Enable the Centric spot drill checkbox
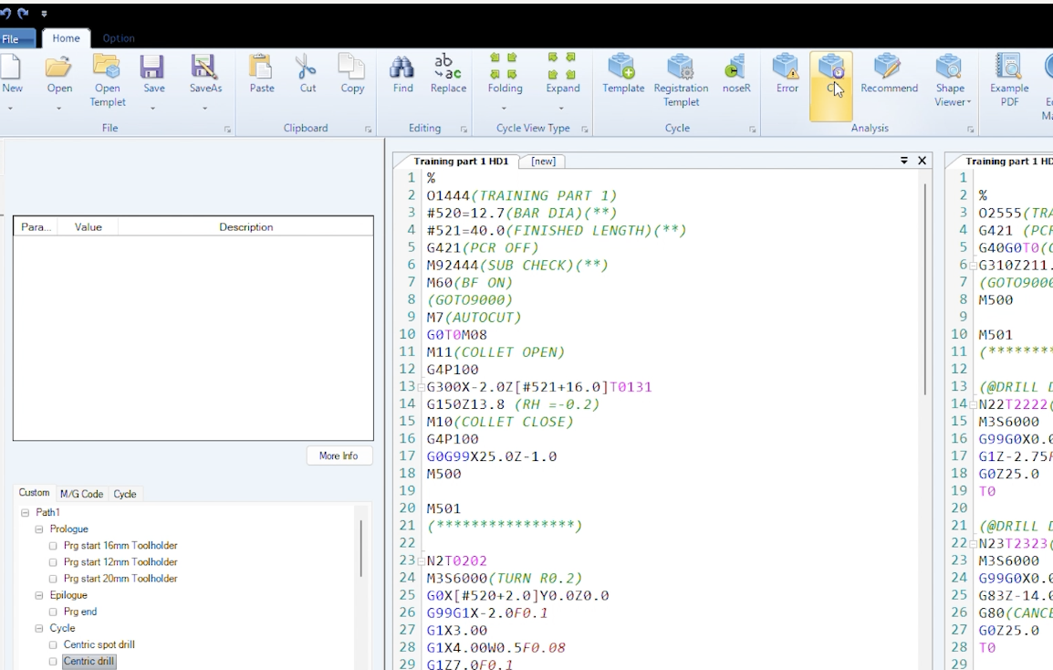 54,644
